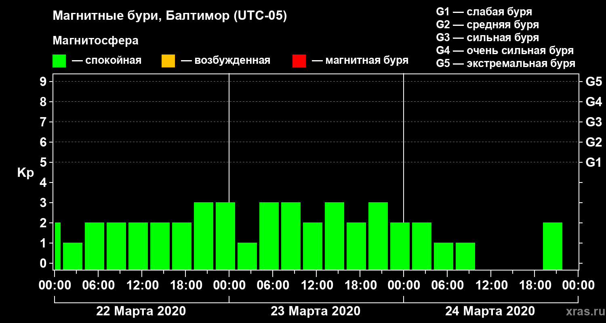Click the 'G5 — экстремальная буря' legend line
Screen dimensions: 606x323
pyautogui.click(x=506, y=64)
